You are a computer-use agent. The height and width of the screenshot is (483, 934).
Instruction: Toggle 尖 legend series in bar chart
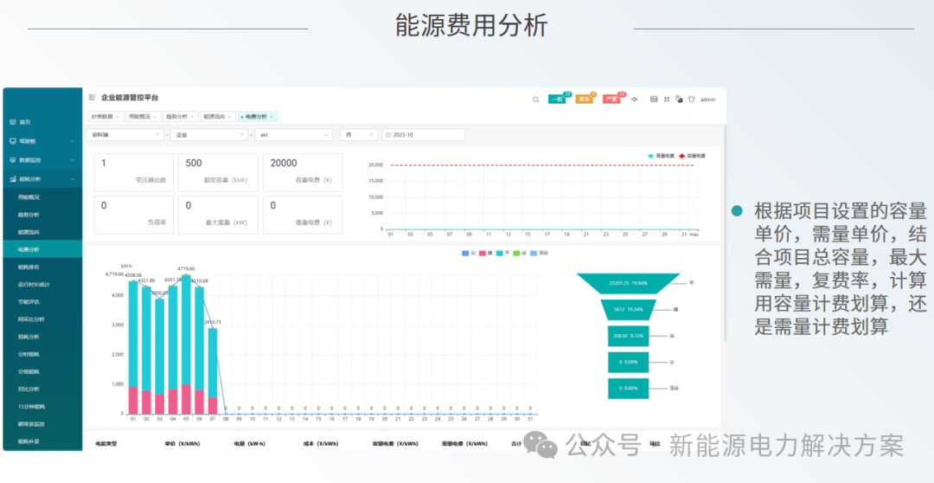tap(468, 254)
